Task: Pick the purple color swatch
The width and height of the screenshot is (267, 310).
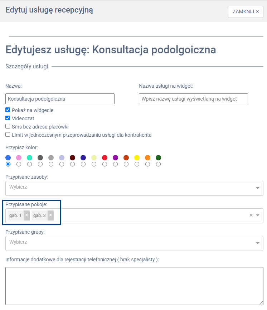Action: point(115,158)
